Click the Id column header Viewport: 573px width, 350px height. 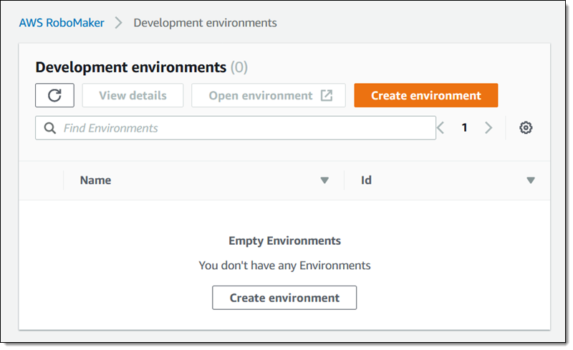tap(366, 180)
